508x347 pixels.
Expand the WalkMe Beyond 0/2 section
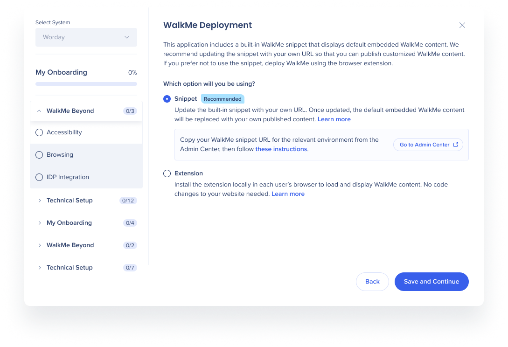coord(86,245)
